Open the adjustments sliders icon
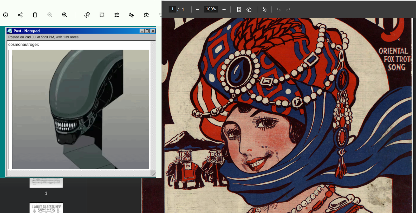The image size is (416, 213). [117, 15]
